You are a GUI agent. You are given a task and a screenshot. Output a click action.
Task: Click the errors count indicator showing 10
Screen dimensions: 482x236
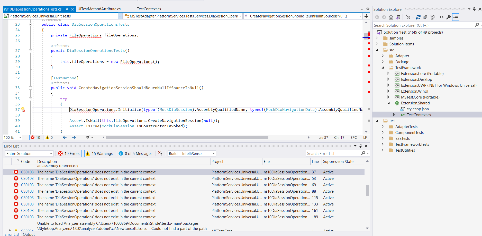tap(36, 137)
